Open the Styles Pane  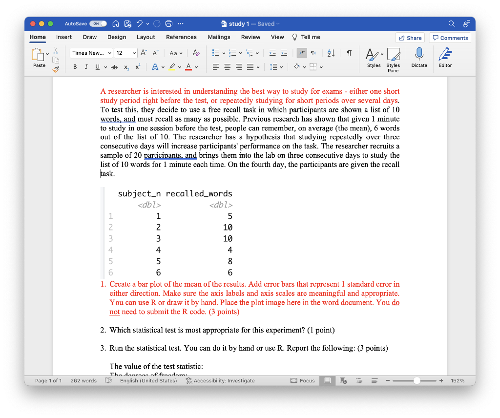tap(393, 59)
